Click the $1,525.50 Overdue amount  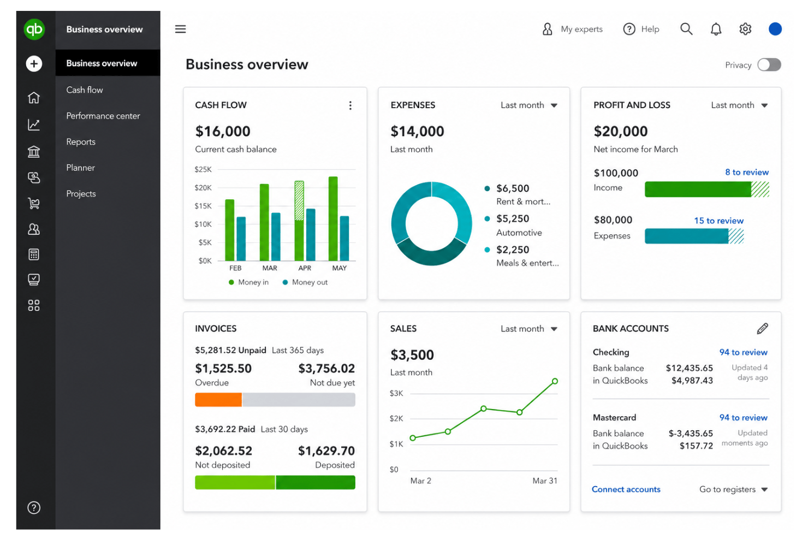pos(223,369)
